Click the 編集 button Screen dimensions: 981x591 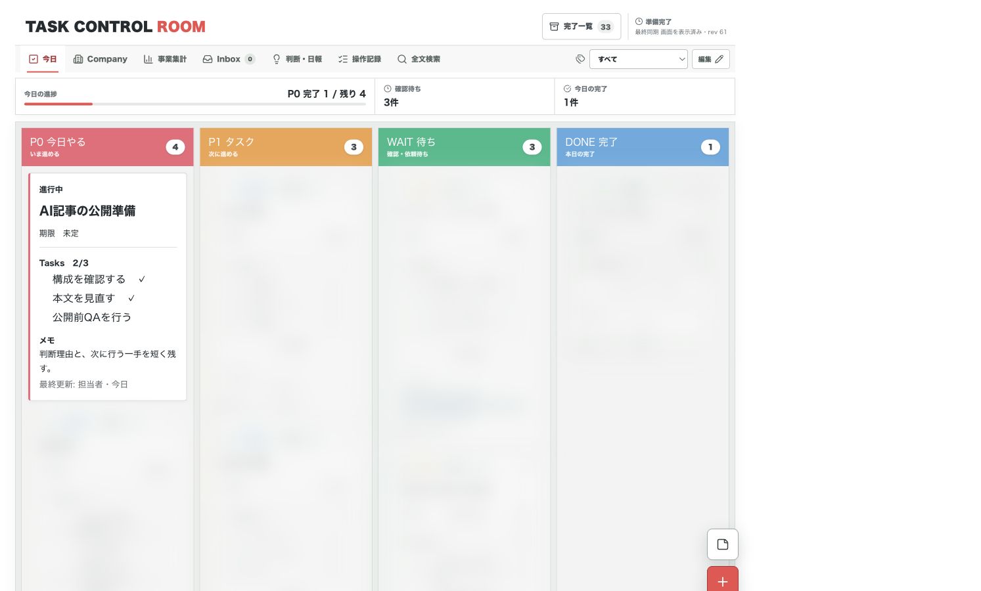point(711,59)
